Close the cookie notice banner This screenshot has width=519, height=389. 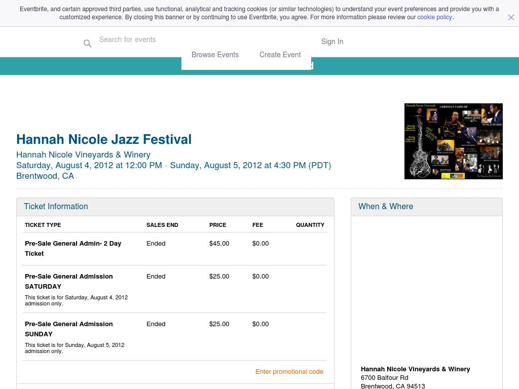(x=511, y=17)
